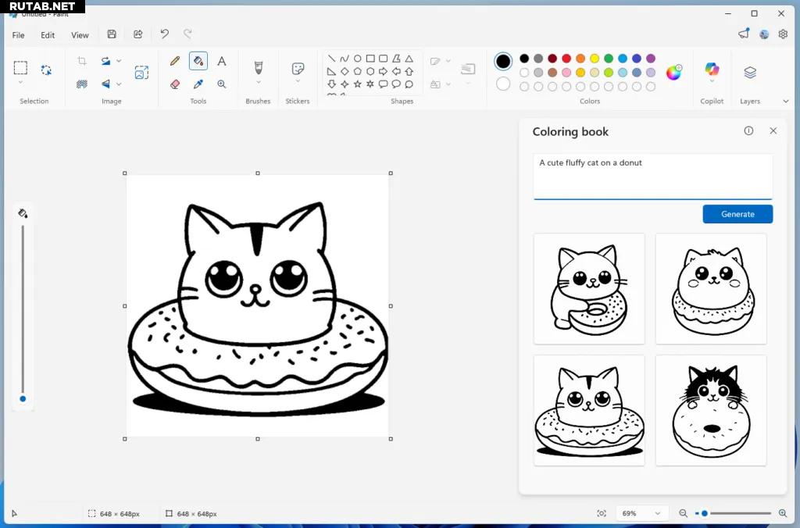Open the View menu

(x=80, y=35)
